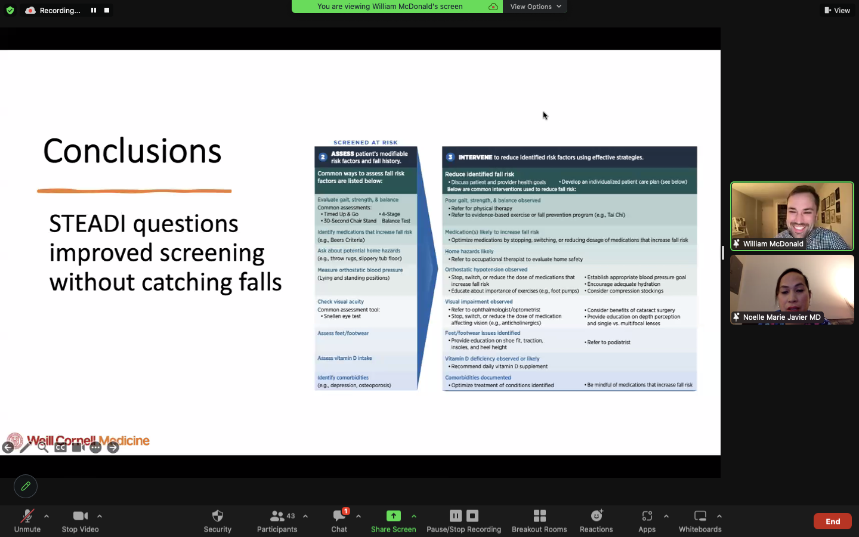Open the Chat panel

339,521
